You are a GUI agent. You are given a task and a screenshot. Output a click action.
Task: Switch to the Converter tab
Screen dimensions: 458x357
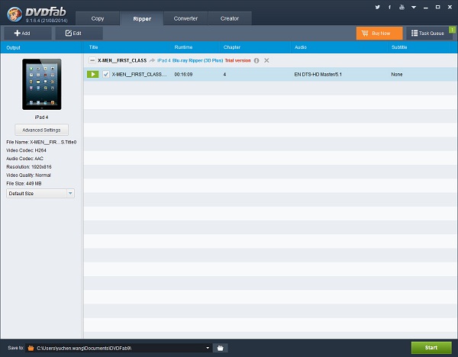(185, 18)
